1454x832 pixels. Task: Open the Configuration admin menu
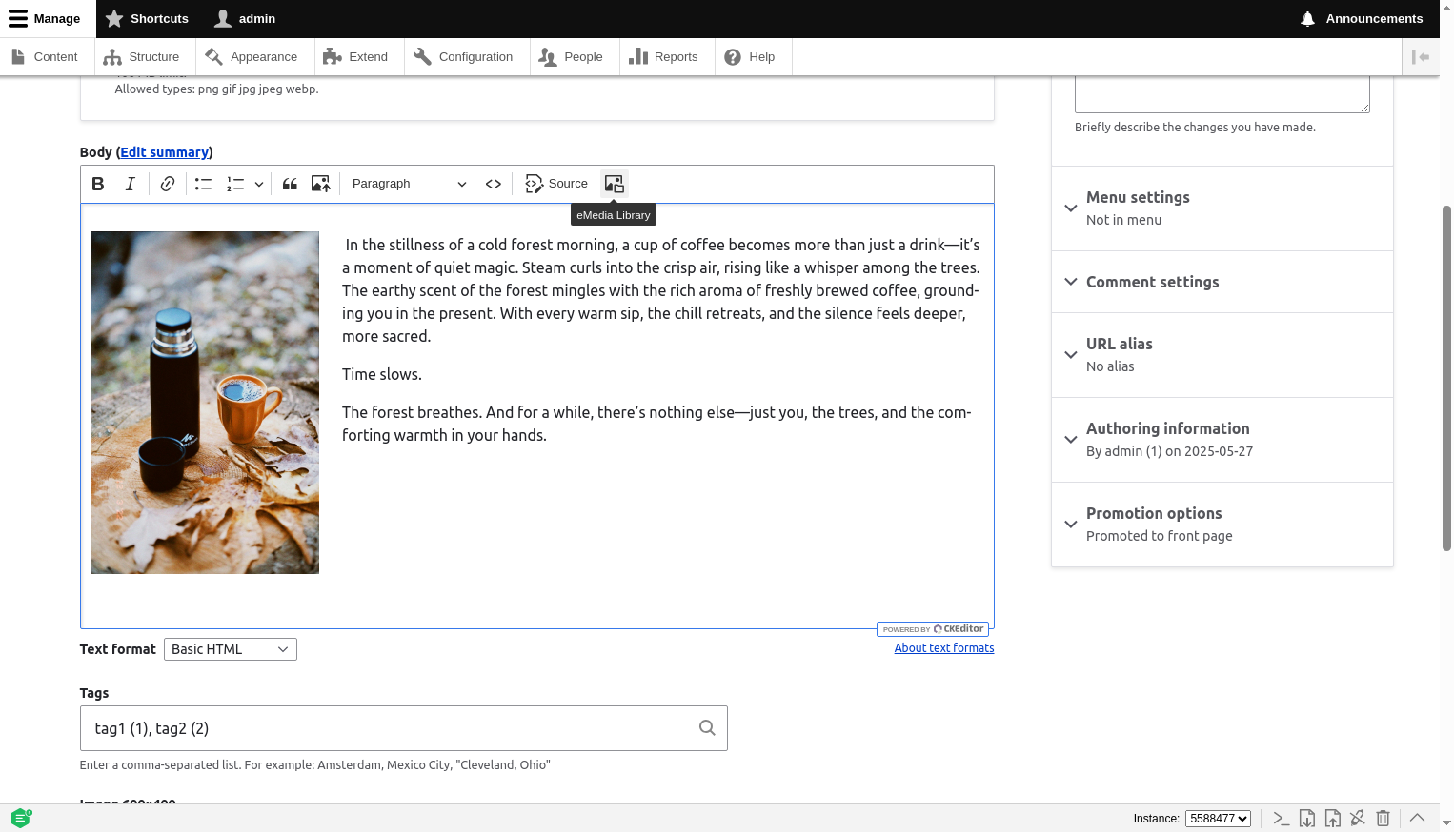(x=463, y=57)
